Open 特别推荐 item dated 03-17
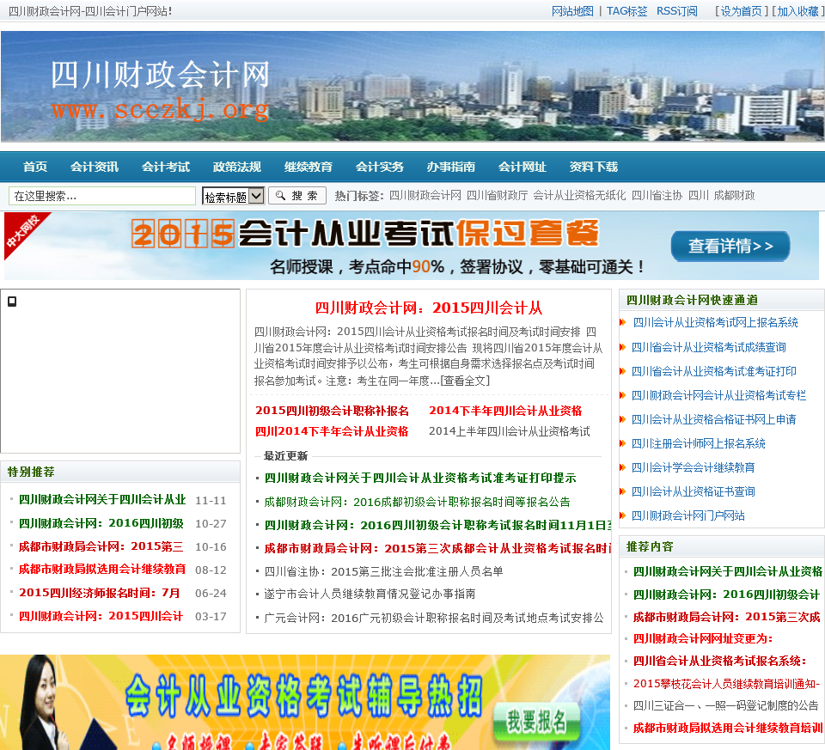This screenshot has width=825, height=750. (101, 616)
